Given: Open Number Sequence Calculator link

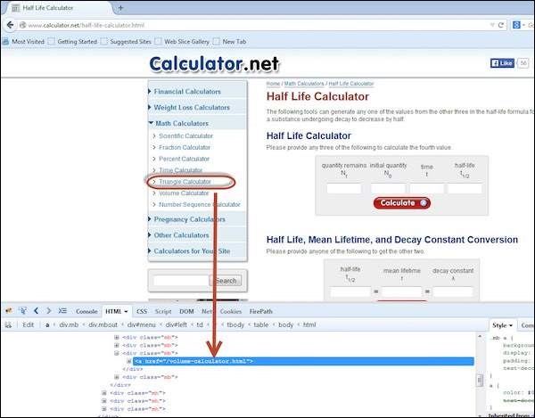Looking at the screenshot, I should (199, 205).
